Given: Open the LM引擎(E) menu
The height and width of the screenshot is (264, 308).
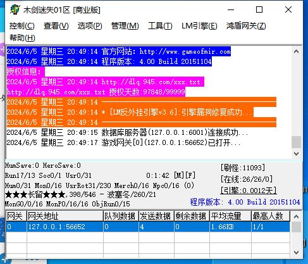Looking at the screenshot, I should [199, 26].
